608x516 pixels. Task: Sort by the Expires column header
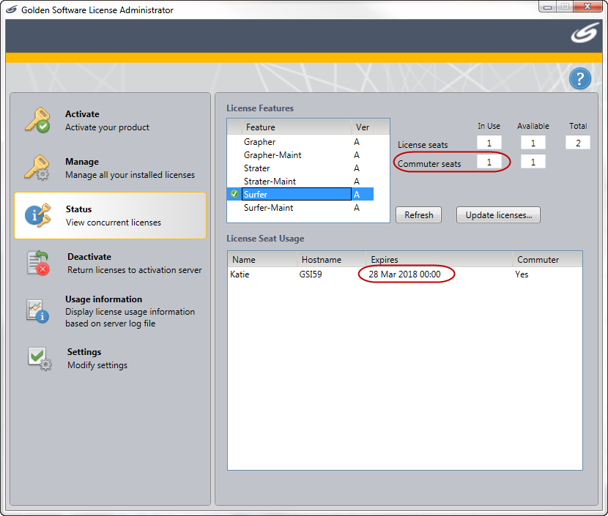coord(440,260)
